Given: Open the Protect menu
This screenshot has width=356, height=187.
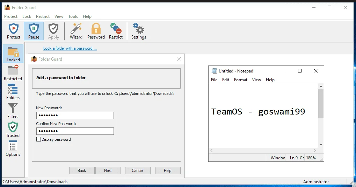Looking at the screenshot, I should [x=11, y=16].
